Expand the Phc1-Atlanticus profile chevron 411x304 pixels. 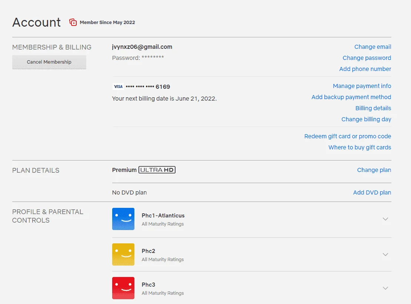click(385, 219)
